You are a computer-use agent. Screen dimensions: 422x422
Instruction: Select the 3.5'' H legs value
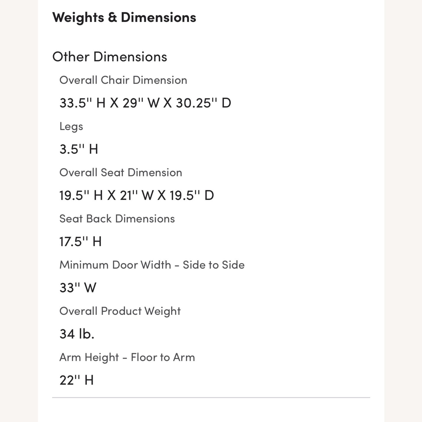(x=79, y=149)
